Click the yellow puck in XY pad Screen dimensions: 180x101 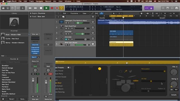[100, 69]
